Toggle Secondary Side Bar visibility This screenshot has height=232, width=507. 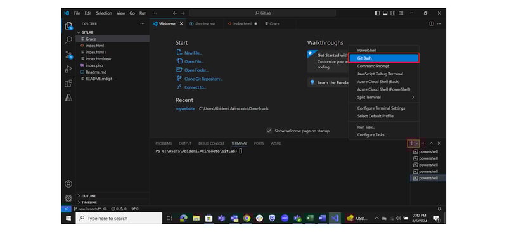pyautogui.click(x=393, y=13)
